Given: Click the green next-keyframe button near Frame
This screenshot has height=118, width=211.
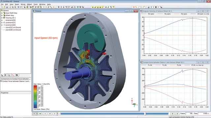Looking at the screenshot, I should click(177, 114).
